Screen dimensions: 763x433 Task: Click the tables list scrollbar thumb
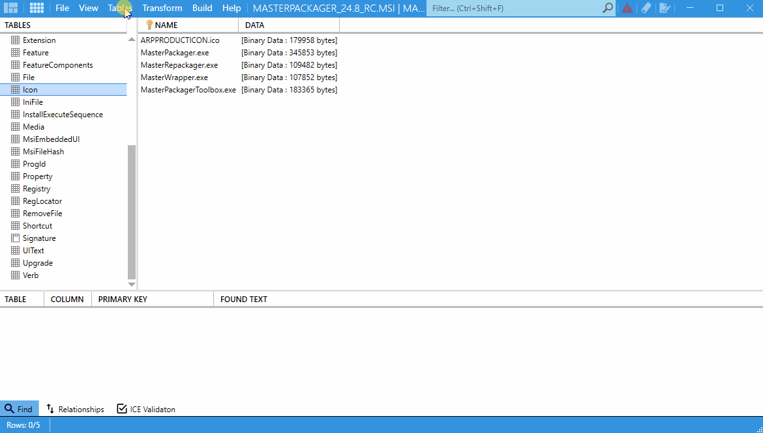(x=131, y=212)
